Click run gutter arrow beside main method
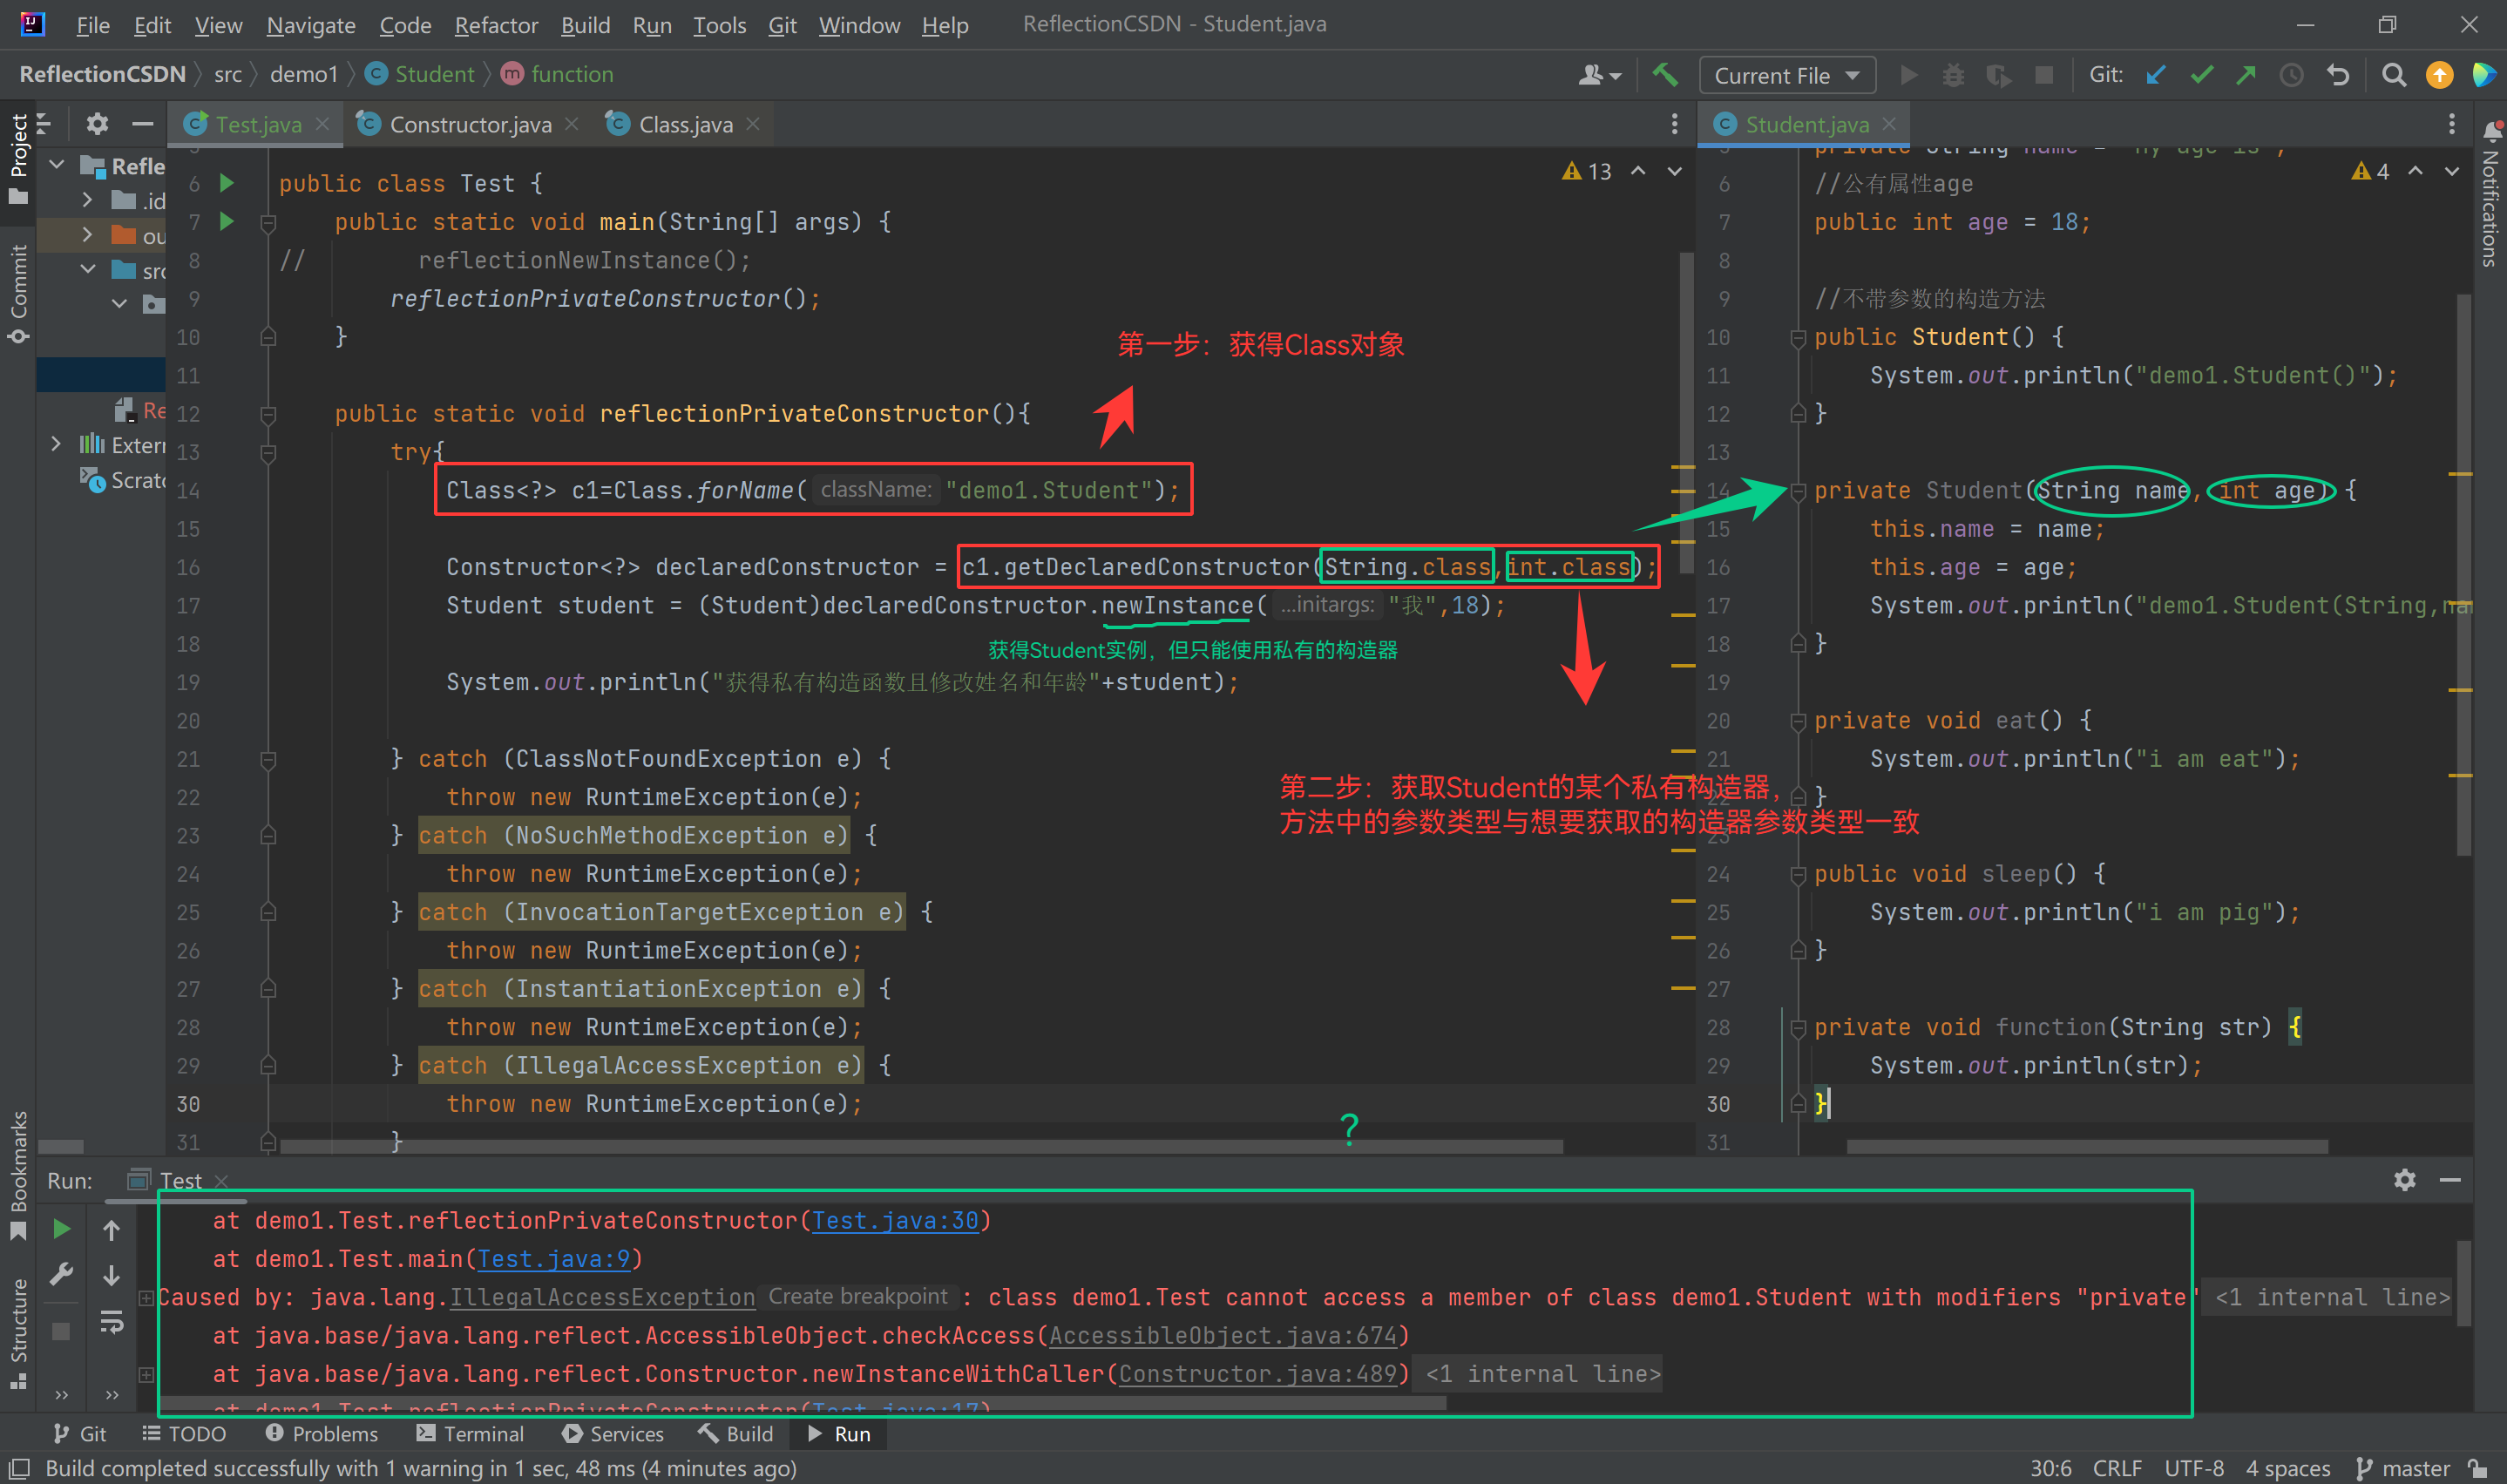 [227, 221]
